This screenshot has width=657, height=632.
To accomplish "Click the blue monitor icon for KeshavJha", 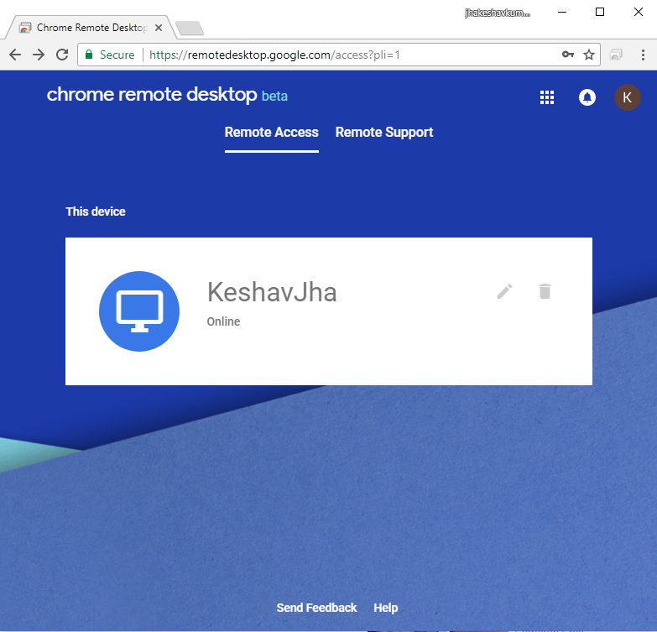I will tap(139, 311).
